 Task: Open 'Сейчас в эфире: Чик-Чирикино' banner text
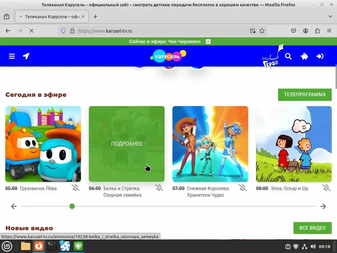[165, 42]
